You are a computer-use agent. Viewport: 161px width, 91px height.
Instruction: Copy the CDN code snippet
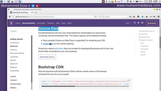point(129,80)
